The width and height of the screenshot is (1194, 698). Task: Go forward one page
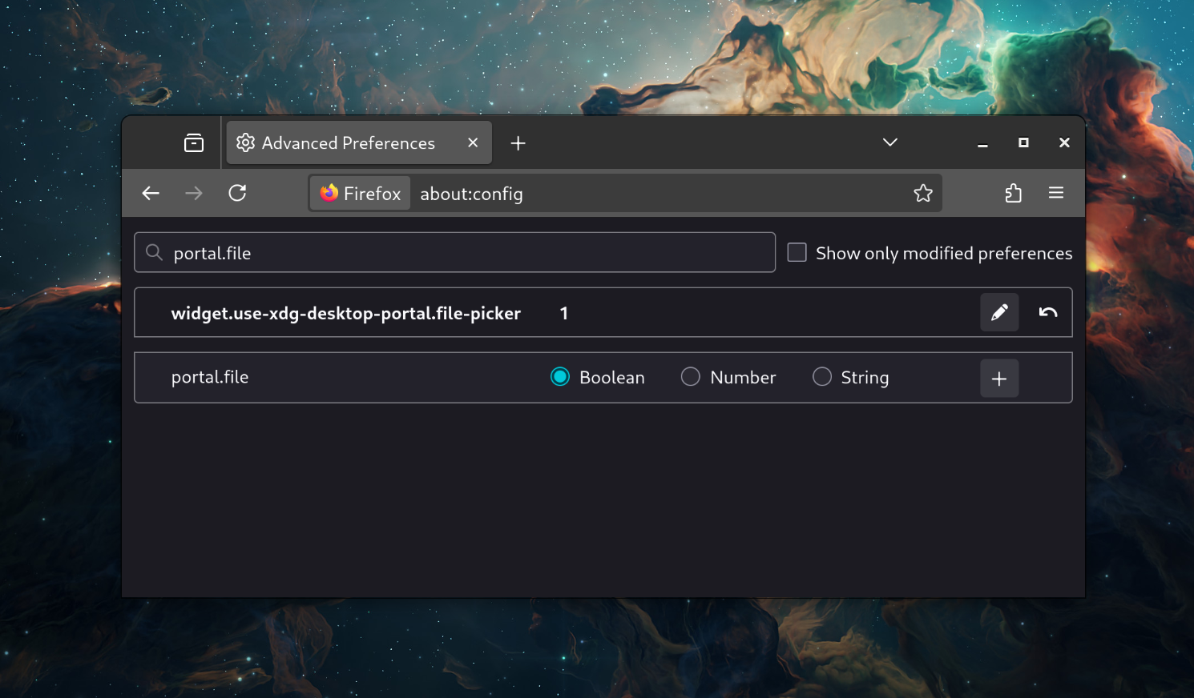coord(194,193)
